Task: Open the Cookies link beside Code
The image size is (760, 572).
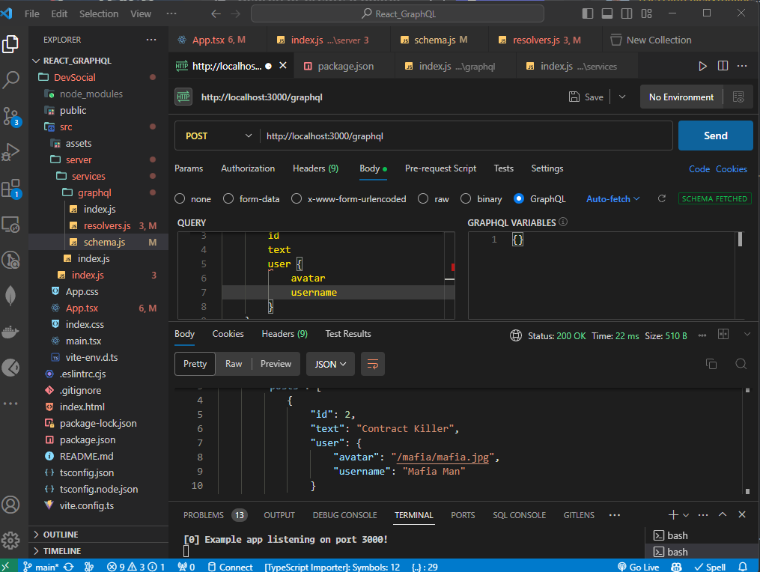Action: (732, 168)
